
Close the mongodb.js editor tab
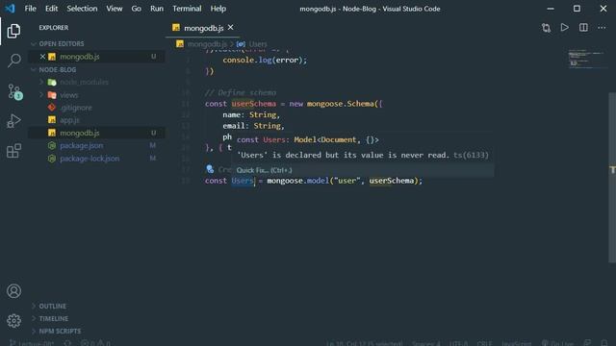[x=231, y=28]
